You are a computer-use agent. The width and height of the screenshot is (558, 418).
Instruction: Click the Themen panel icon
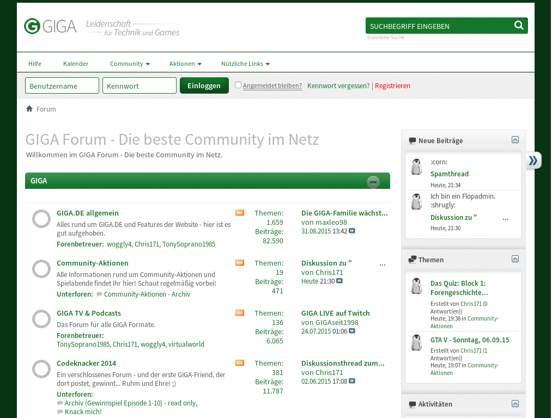tap(412, 260)
